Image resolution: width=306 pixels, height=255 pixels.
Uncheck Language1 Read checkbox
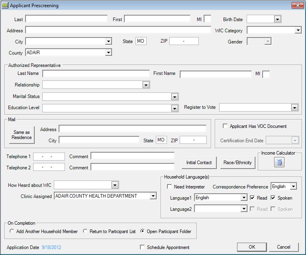pos(252,198)
